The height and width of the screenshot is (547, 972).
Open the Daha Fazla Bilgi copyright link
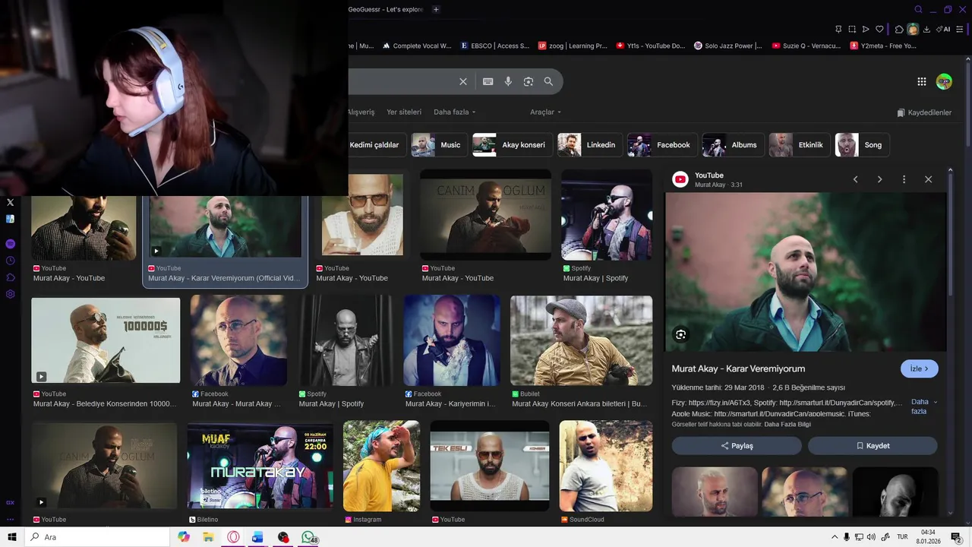pyautogui.click(x=787, y=424)
